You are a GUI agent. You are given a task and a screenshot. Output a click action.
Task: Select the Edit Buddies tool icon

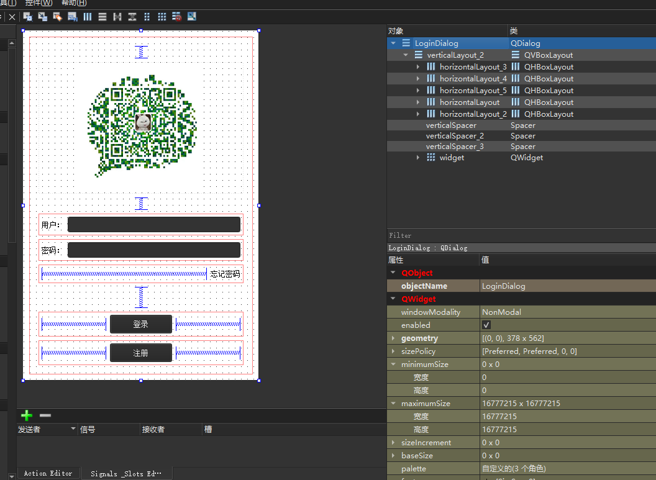point(57,17)
